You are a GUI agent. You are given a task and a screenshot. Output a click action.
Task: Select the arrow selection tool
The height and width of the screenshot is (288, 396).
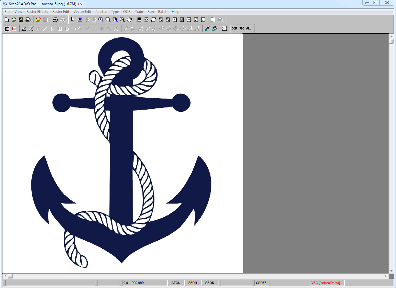point(73,19)
